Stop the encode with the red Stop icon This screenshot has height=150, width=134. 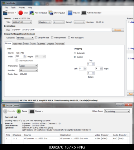coord(20,13)
